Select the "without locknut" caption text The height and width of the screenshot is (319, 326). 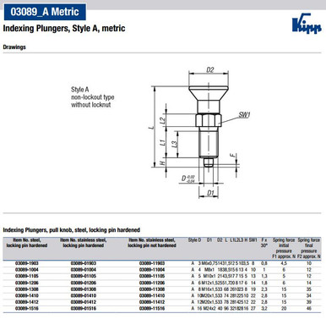coord(91,105)
